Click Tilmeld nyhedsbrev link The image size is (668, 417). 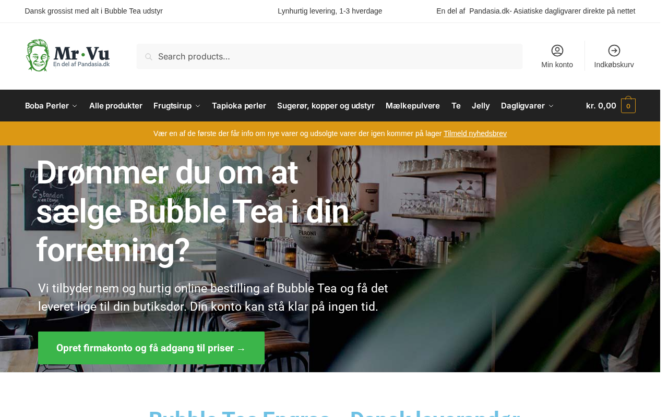[475, 133]
